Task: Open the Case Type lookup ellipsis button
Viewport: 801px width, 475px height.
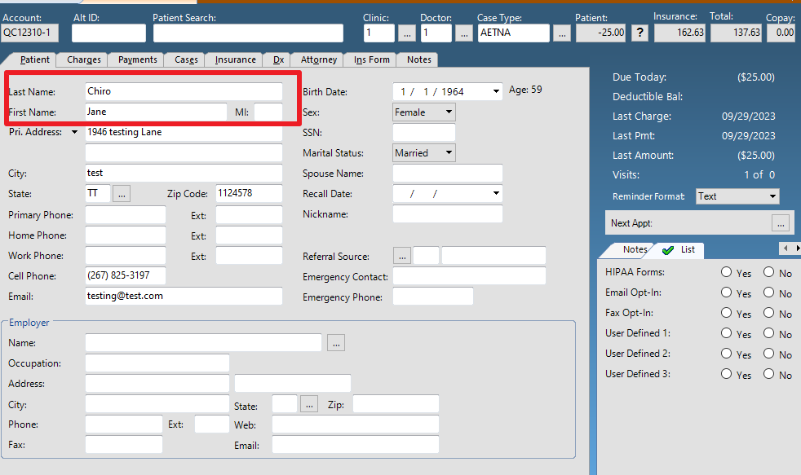Action: pyautogui.click(x=561, y=33)
